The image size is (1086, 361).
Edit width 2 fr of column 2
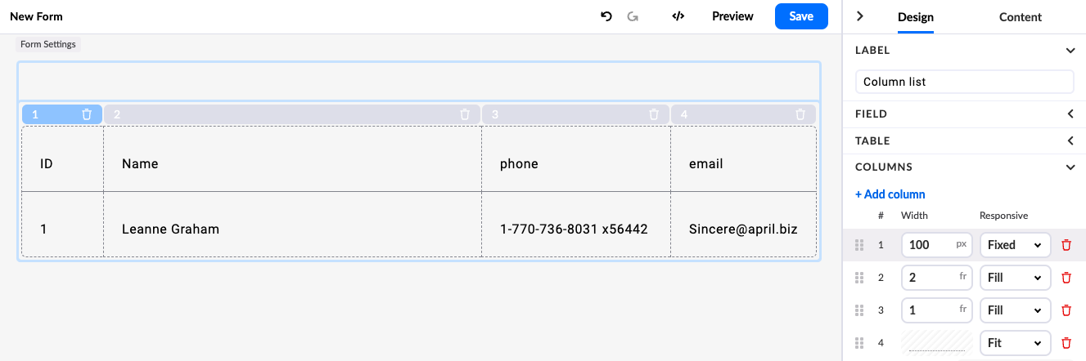coord(936,278)
